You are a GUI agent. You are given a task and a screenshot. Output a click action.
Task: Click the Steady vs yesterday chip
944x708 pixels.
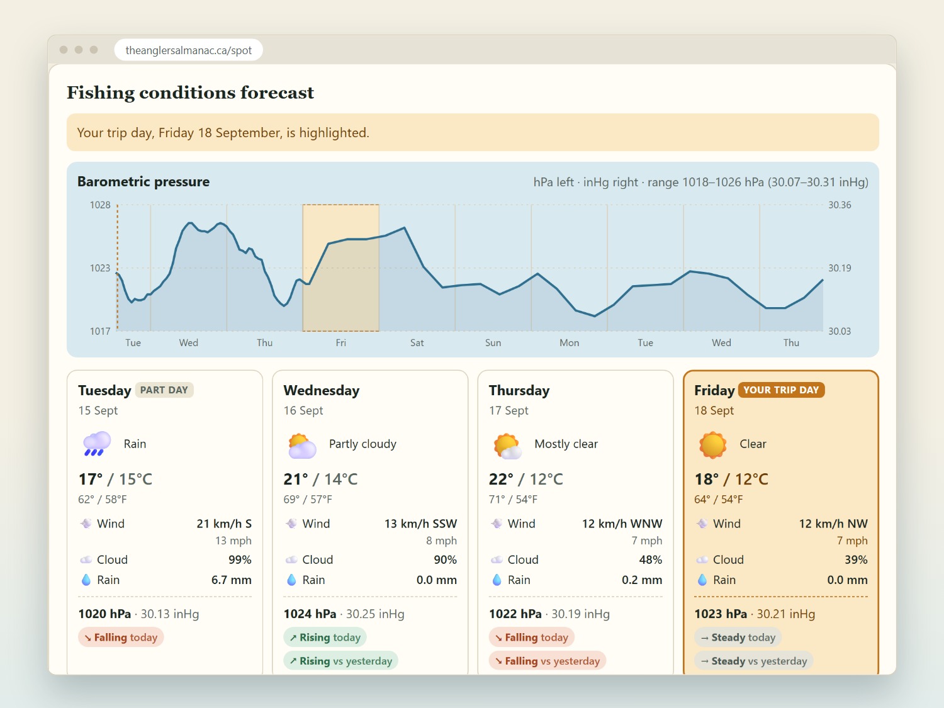click(754, 661)
